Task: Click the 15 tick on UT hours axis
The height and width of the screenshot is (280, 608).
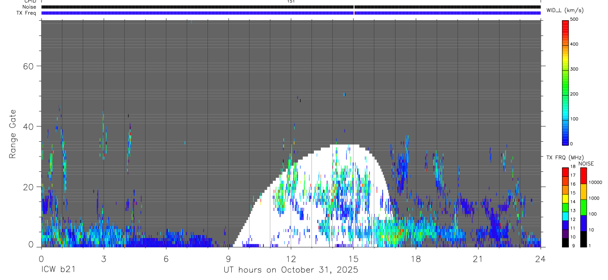Action: [x=353, y=259]
